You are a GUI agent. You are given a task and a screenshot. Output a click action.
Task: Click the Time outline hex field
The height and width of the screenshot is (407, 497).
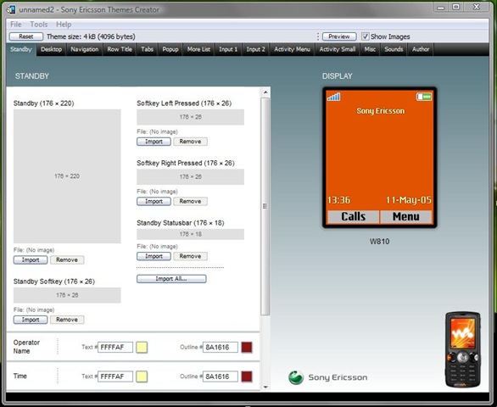[x=221, y=376]
